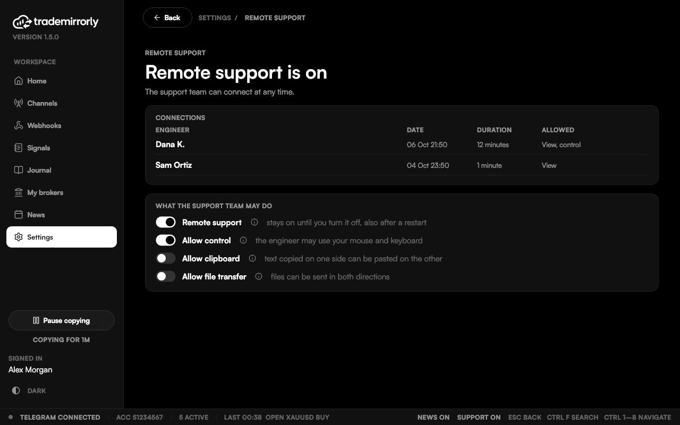Click the Pause copying button
Image resolution: width=680 pixels, height=425 pixels.
[x=62, y=320]
